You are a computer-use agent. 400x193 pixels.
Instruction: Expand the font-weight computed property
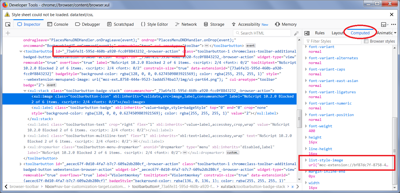coord(306,126)
